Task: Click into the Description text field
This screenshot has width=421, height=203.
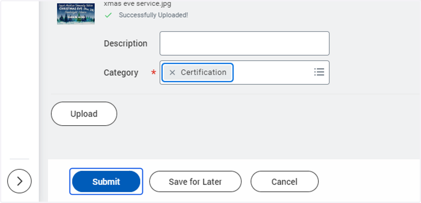Action: [245, 43]
